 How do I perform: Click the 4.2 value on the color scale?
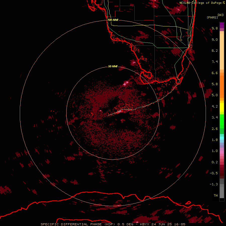click(x=215, y=106)
